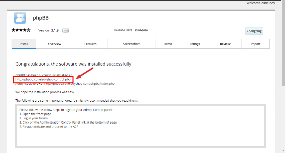
Task: Click the line '1. Open the front page'
Action: [x=35, y=114]
